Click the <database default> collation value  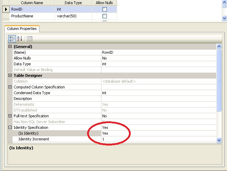(x=159, y=81)
